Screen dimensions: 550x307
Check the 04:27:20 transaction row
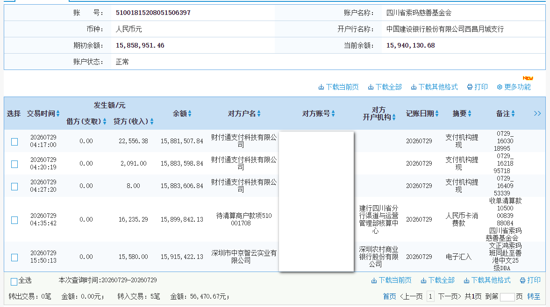tap(14, 187)
